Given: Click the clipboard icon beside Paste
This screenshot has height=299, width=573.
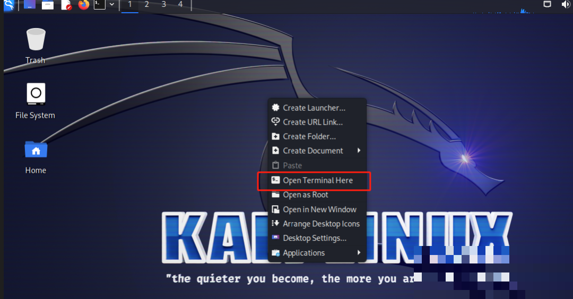Looking at the screenshot, I should coord(275,165).
